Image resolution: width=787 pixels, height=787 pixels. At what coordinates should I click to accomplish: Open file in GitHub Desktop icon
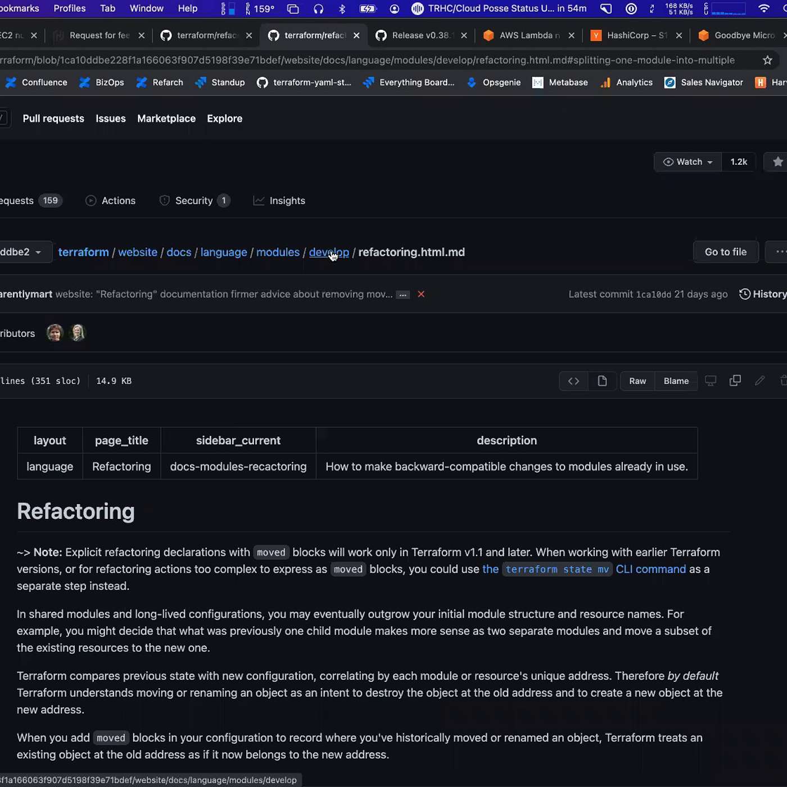(x=711, y=381)
